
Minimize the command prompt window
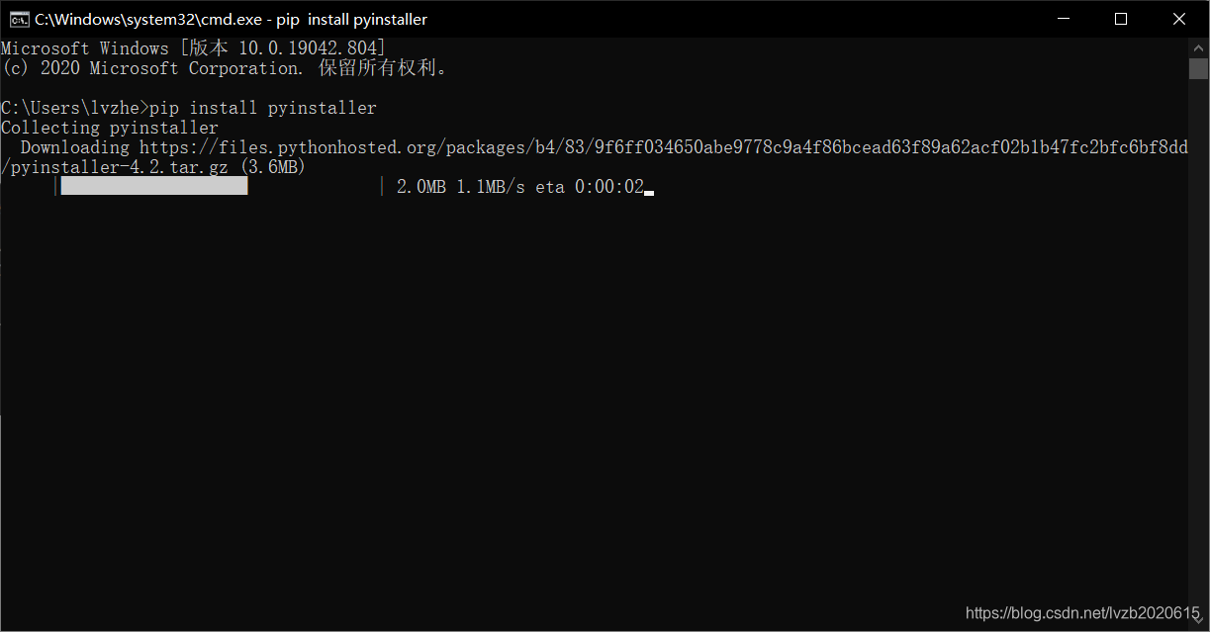tap(1063, 18)
